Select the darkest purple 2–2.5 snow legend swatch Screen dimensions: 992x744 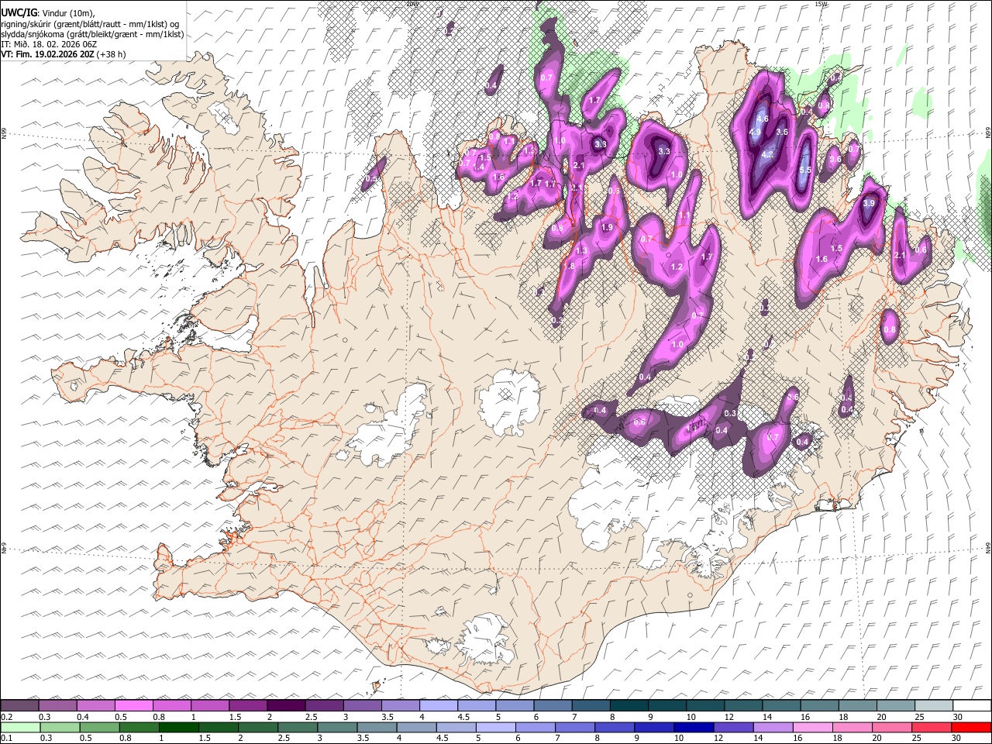click(x=286, y=705)
